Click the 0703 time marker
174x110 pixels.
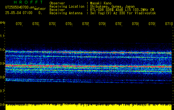click(52, 24)
